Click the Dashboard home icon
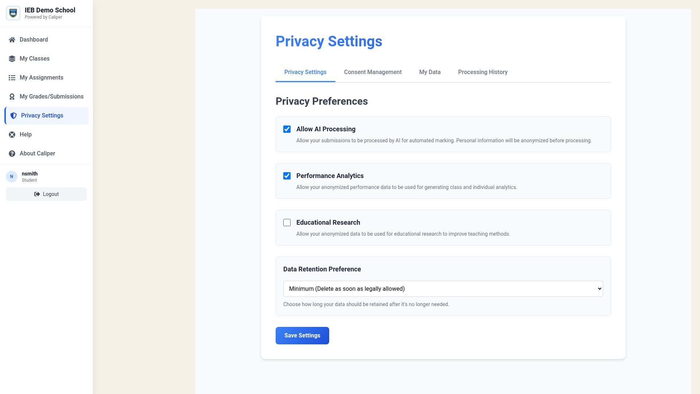This screenshot has width=700, height=394. (12, 40)
